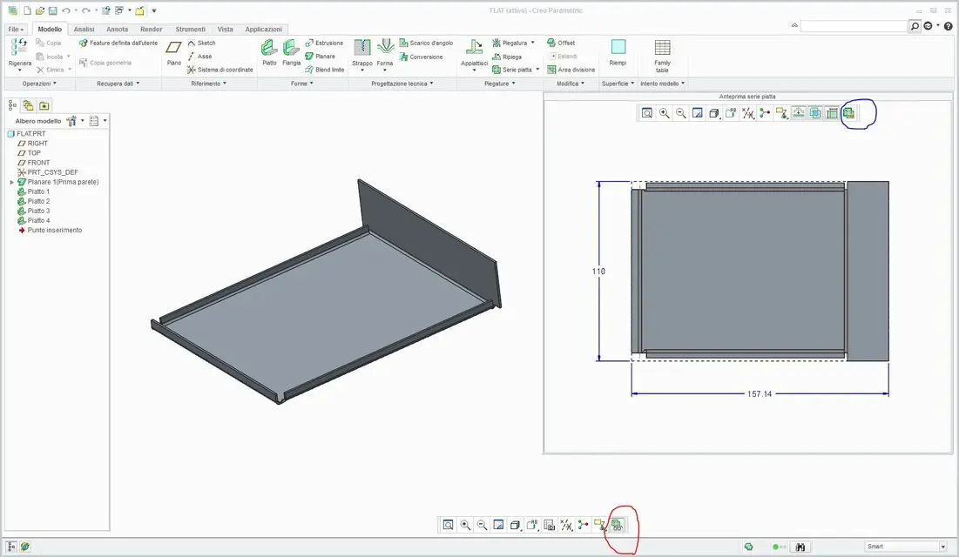This screenshot has width=959, height=557.
Task: Open the Strumenti tab
Action: point(190,30)
